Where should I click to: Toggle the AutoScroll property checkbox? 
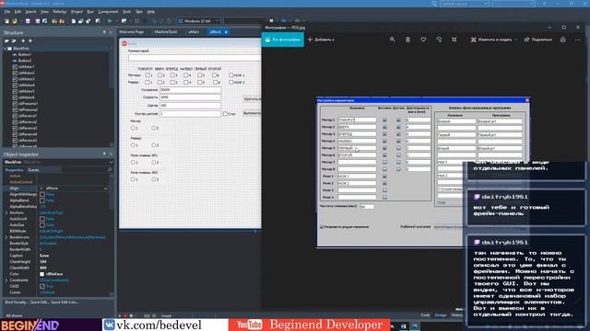pyautogui.click(x=42, y=219)
